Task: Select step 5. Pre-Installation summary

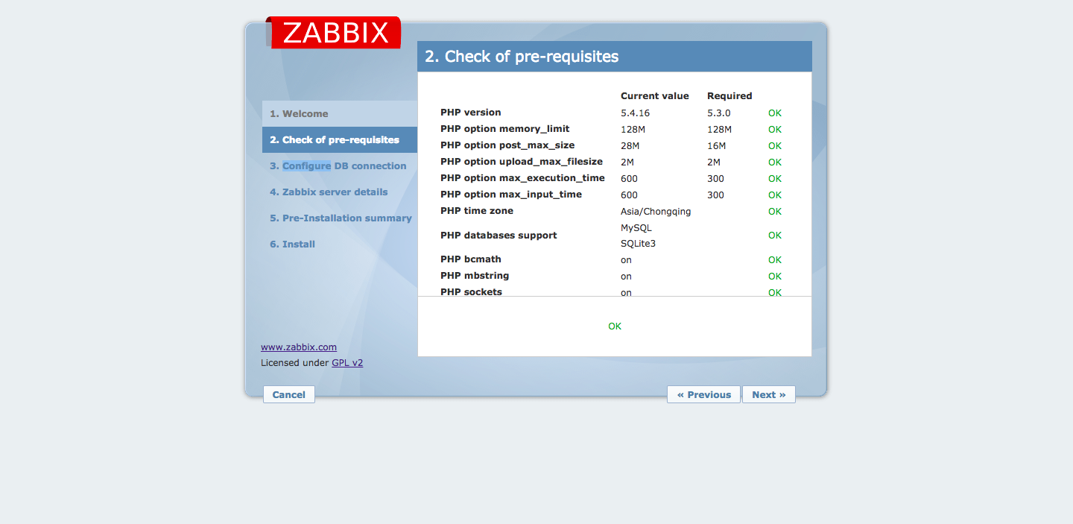Action: [x=340, y=218]
